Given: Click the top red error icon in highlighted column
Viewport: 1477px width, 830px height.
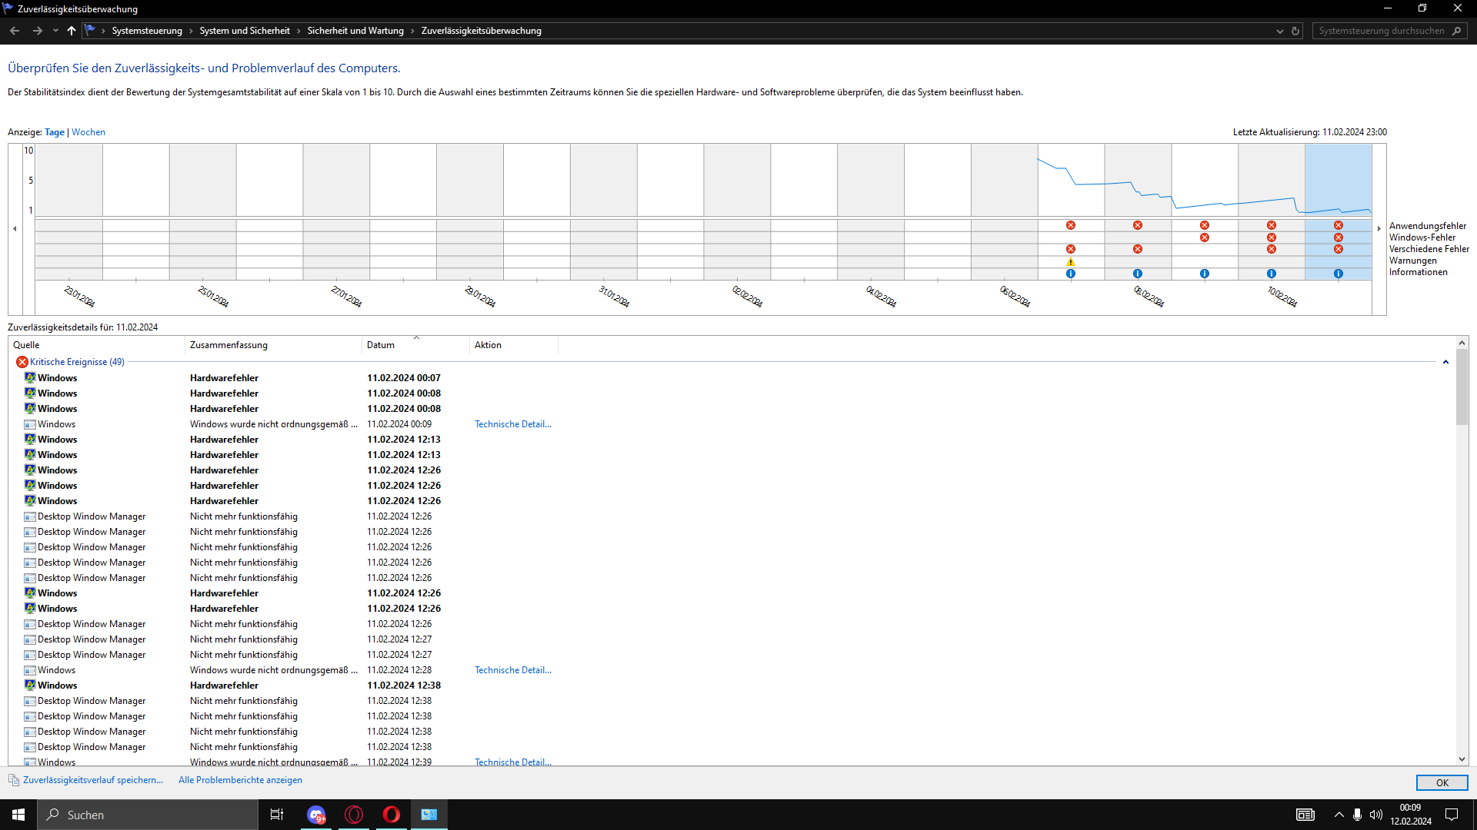Looking at the screenshot, I should (x=1338, y=225).
